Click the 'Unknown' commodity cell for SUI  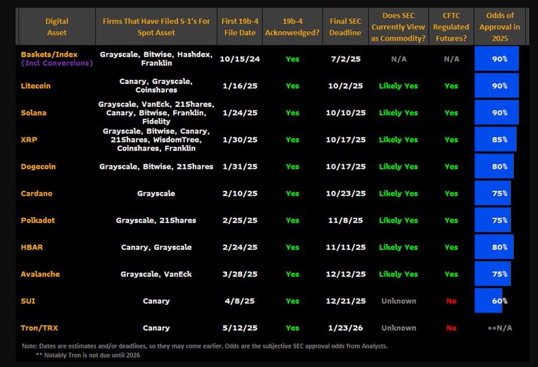click(399, 301)
